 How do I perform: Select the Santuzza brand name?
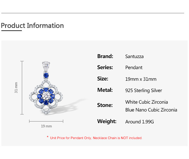click(134, 56)
